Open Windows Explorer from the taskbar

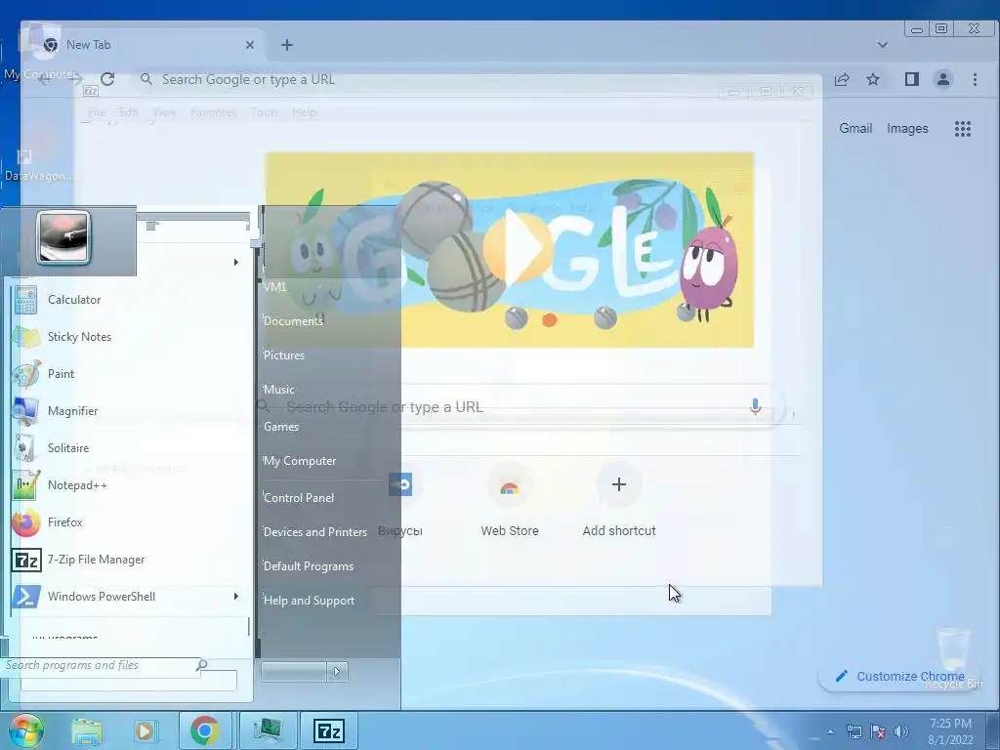pyautogui.click(x=87, y=730)
